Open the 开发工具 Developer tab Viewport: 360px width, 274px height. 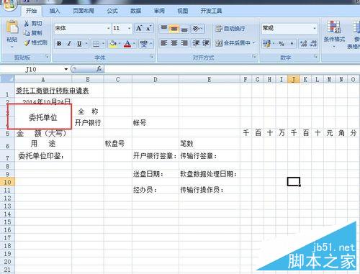tap(211, 11)
